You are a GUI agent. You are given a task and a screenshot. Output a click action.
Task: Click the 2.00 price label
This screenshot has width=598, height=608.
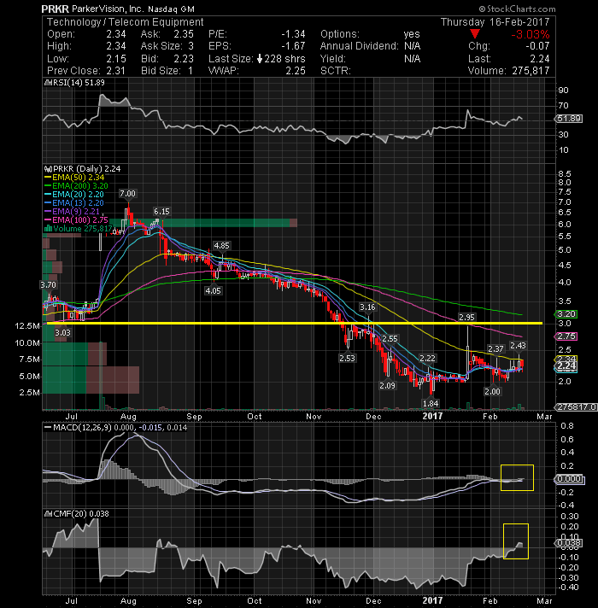point(492,392)
